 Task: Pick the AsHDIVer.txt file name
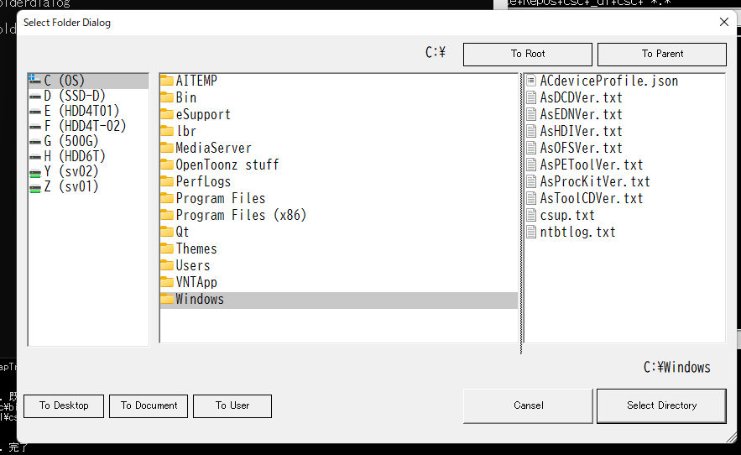click(x=581, y=131)
